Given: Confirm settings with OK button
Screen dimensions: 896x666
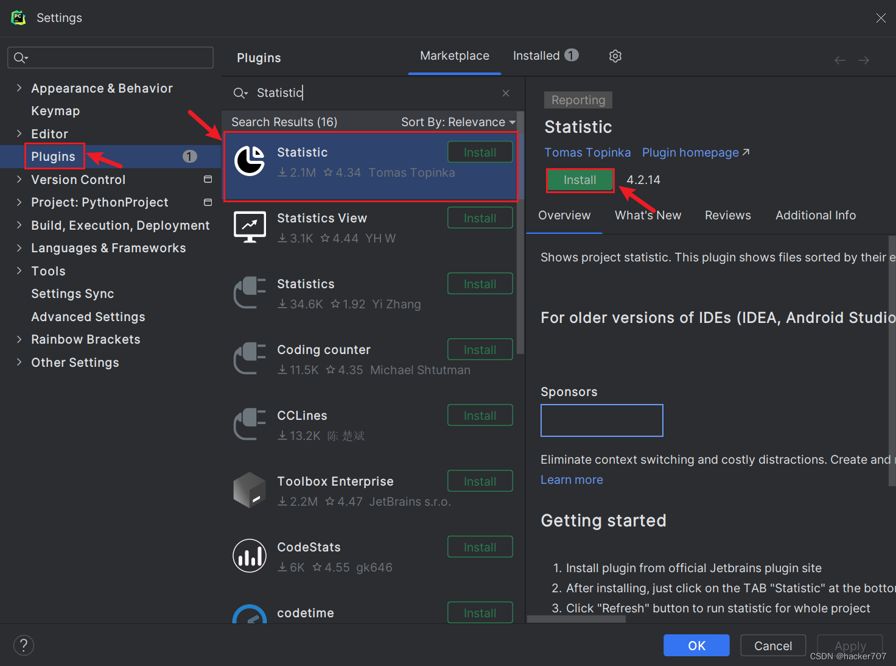Looking at the screenshot, I should point(696,645).
